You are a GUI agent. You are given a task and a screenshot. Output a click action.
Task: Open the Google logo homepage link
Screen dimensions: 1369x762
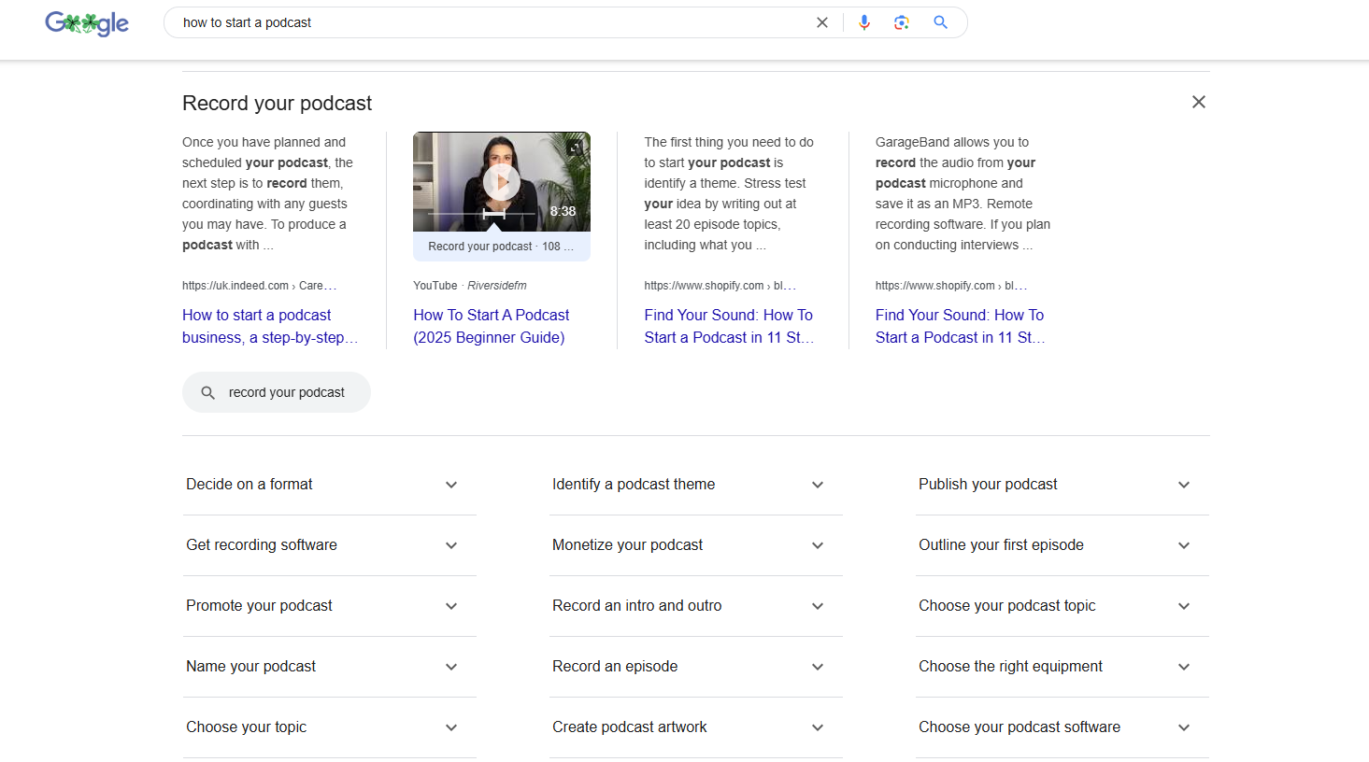point(87,22)
